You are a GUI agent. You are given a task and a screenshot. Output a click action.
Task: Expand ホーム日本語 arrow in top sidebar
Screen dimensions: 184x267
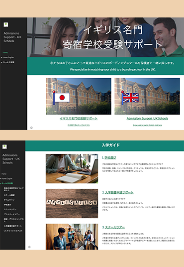pos(1,62)
